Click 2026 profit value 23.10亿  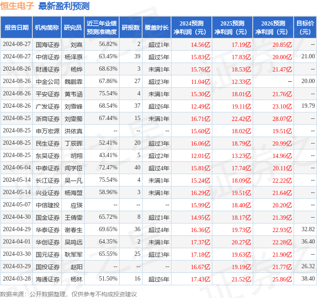click(x=282, y=106)
